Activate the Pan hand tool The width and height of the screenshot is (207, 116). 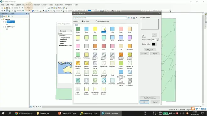[7, 11]
